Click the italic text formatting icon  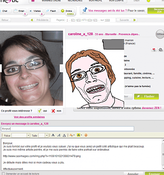pos(59,135)
